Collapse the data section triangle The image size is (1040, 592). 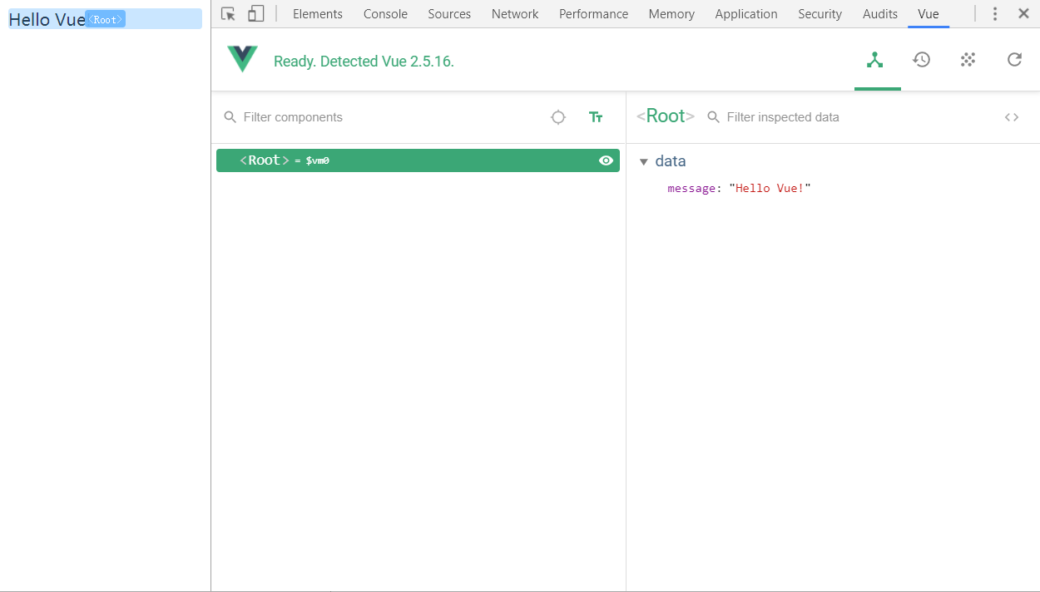(x=643, y=162)
